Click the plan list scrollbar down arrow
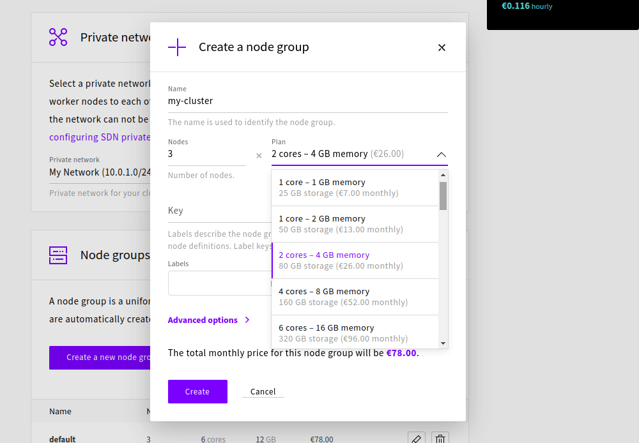 [x=443, y=343]
